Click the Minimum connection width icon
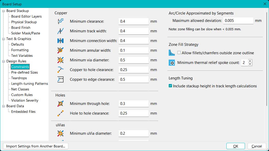Screen dimensions: 269x151 point(60,41)
